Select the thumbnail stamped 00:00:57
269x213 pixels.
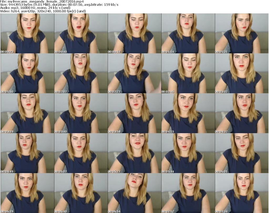(134, 33)
